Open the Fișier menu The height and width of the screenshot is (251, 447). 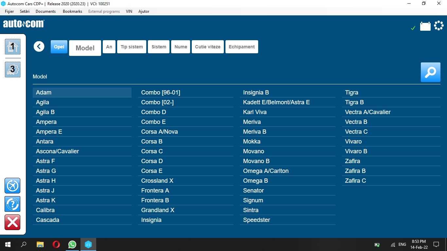pyautogui.click(x=9, y=11)
